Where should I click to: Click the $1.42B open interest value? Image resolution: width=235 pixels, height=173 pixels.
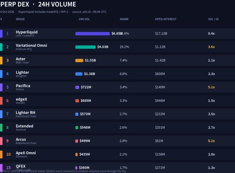[x=160, y=60]
